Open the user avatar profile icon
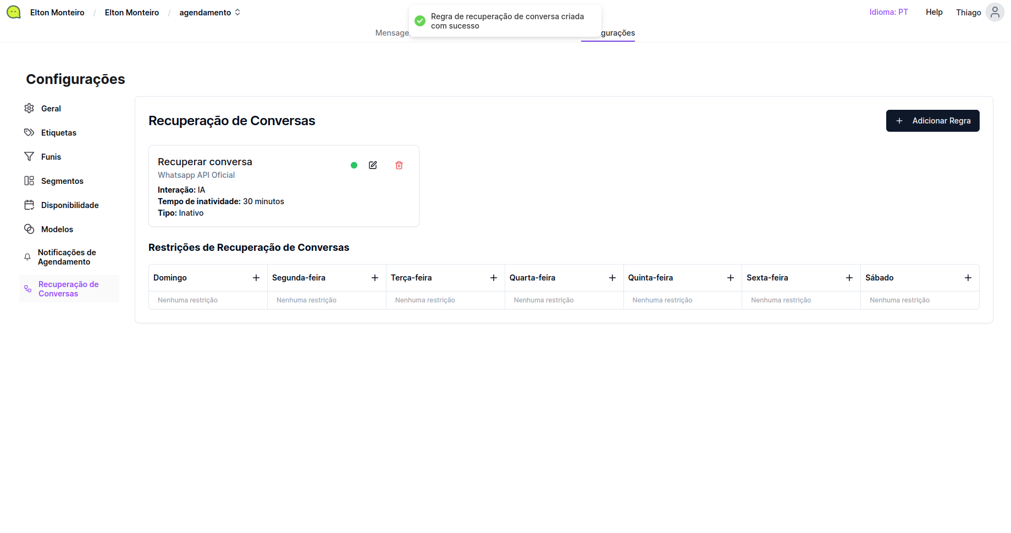1011x533 pixels. [x=995, y=12]
